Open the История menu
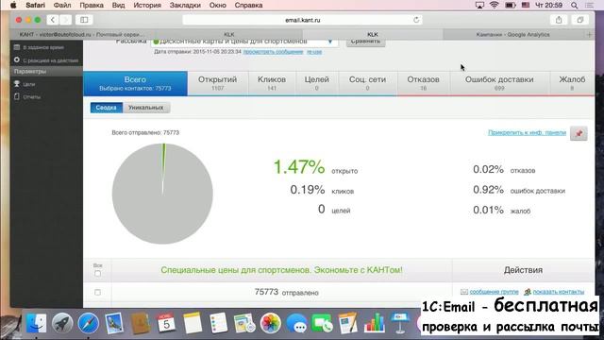The width and height of the screenshot is (604, 340). click(x=147, y=5)
